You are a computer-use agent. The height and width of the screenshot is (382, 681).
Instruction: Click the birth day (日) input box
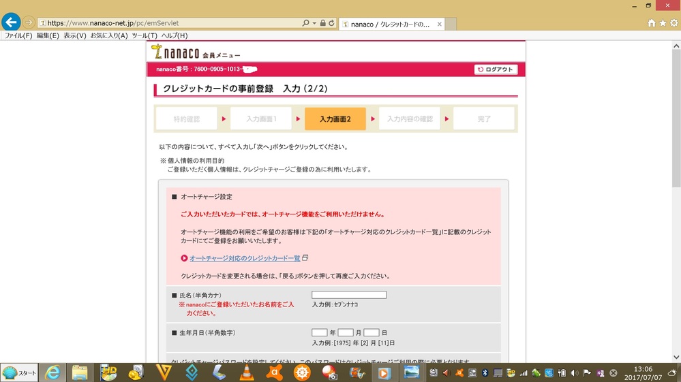pyautogui.click(x=372, y=332)
